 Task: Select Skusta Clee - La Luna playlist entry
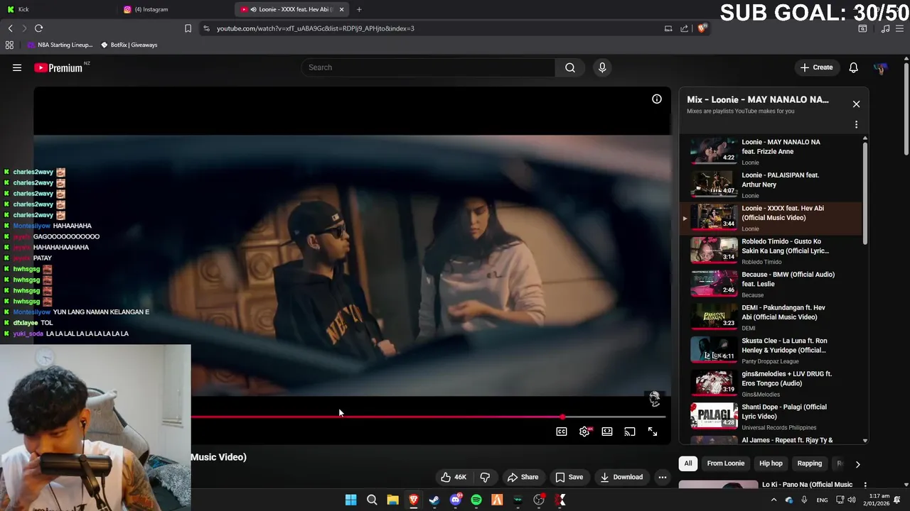(x=771, y=351)
